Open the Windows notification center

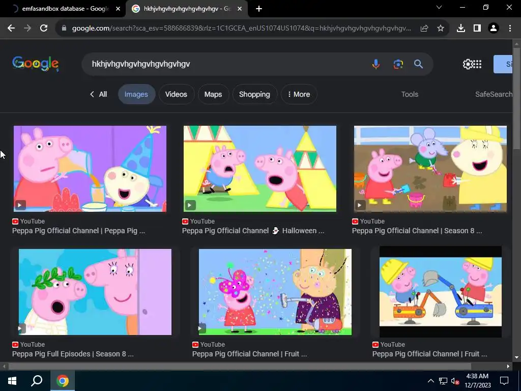(x=504, y=381)
